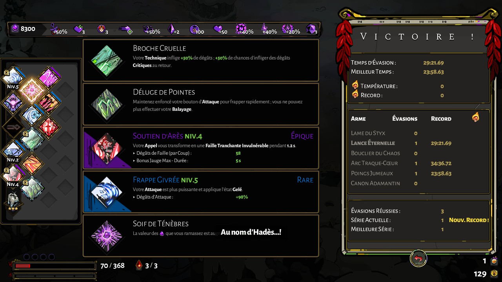Select the Déluge de Pointes icon
The width and height of the screenshot is (502, 282).
(x=107, y=104)
